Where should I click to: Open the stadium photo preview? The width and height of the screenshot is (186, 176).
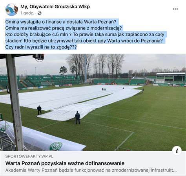pos(93,102)
